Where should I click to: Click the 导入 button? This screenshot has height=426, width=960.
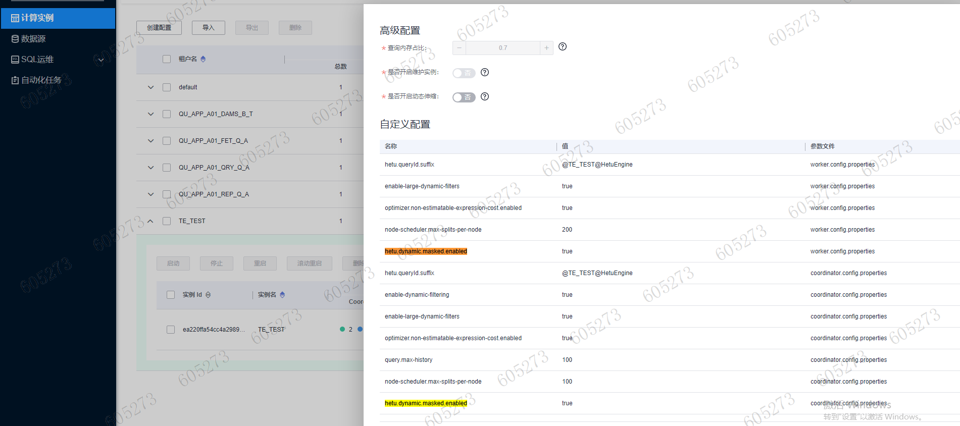tap(209, 28)
